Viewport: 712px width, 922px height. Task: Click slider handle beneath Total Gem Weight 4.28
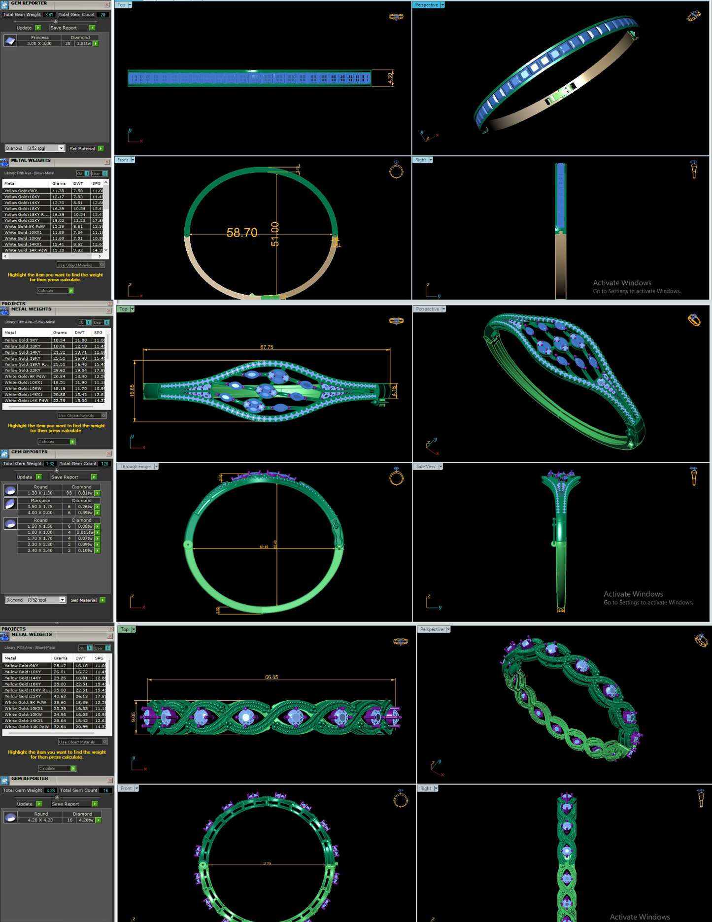[x=57, y=797]
